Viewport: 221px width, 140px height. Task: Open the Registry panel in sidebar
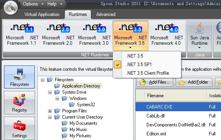tap(19, 103)
